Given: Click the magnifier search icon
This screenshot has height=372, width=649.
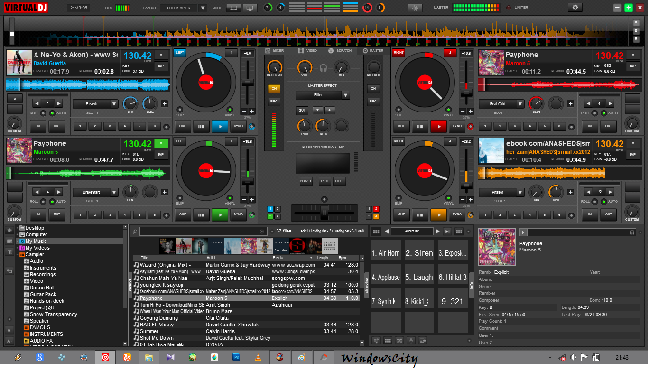Looking at the screenshot, I should pos(135,232).
